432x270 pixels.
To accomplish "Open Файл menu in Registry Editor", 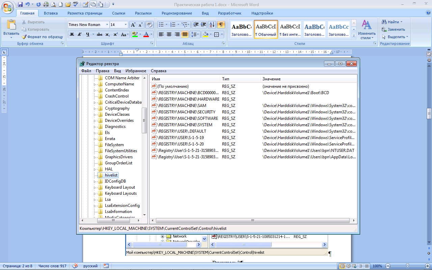I will pos(86,71).
